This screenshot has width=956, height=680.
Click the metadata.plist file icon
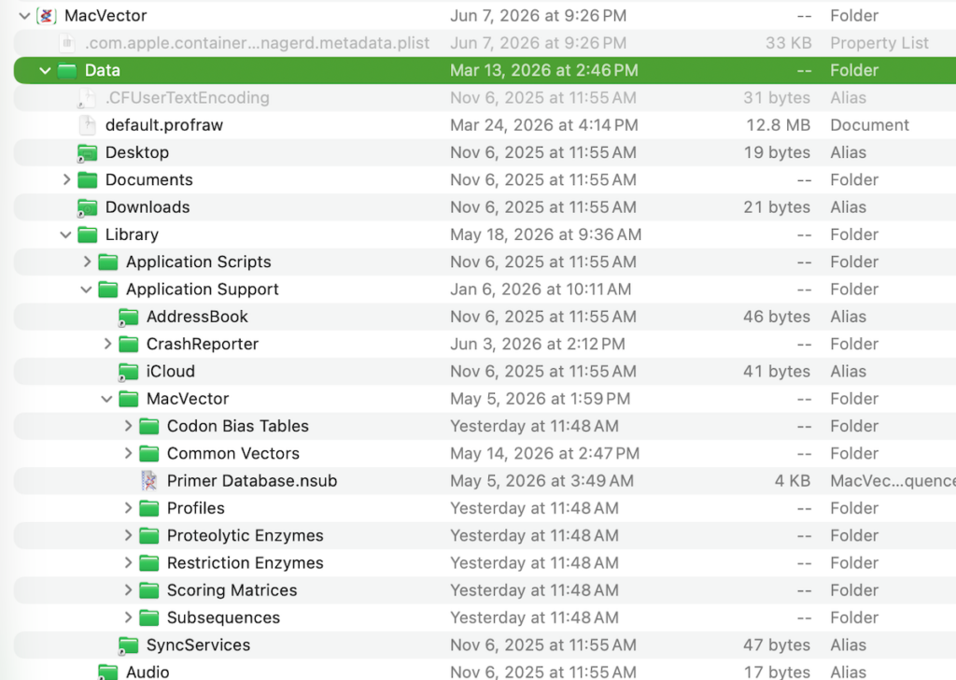tap(67, 43)
